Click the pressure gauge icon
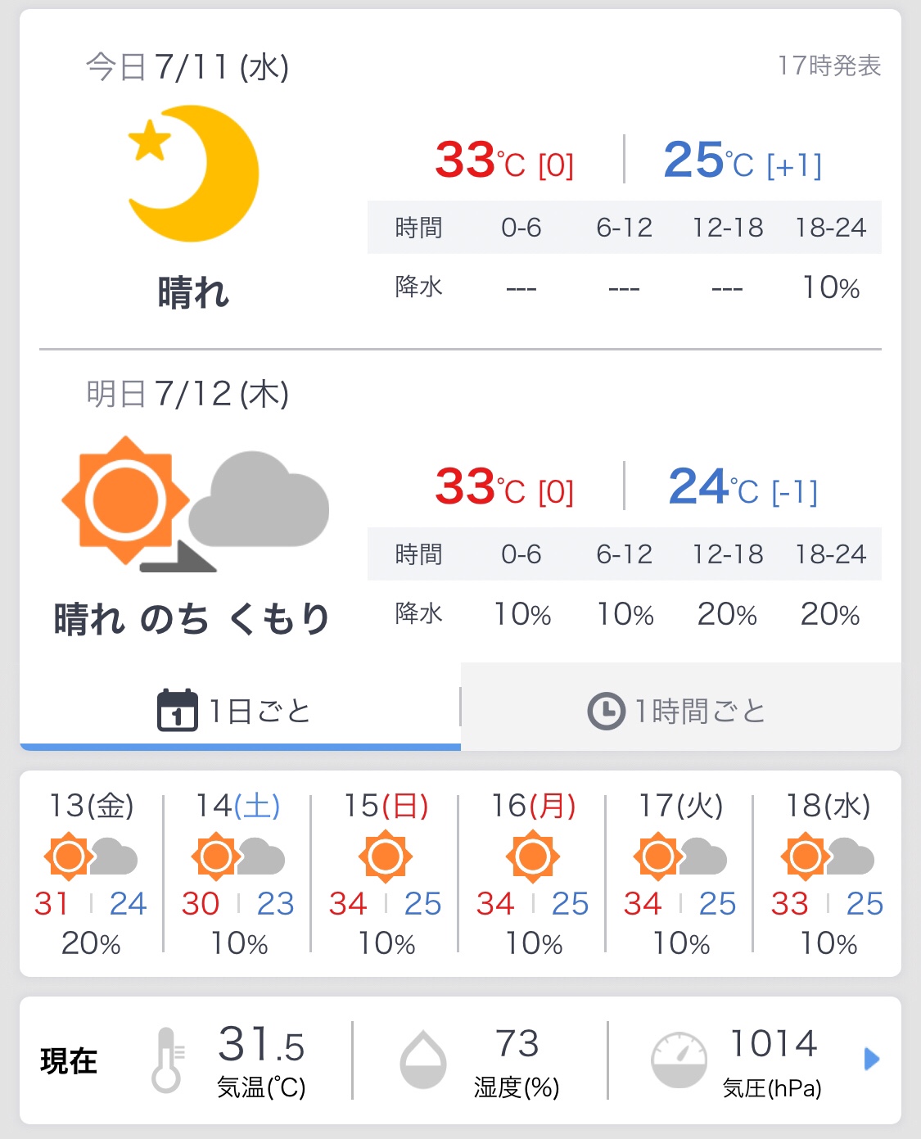 pyautogui.click(x=678, y=1060)
